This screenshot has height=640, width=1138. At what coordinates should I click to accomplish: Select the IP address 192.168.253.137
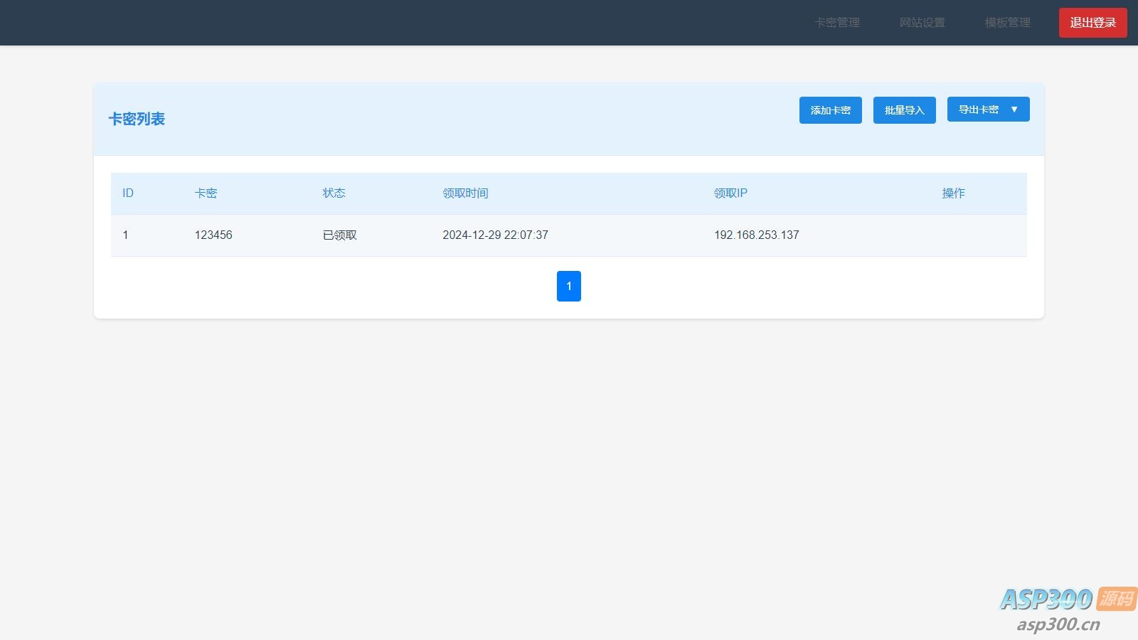(x=756, y=235)
